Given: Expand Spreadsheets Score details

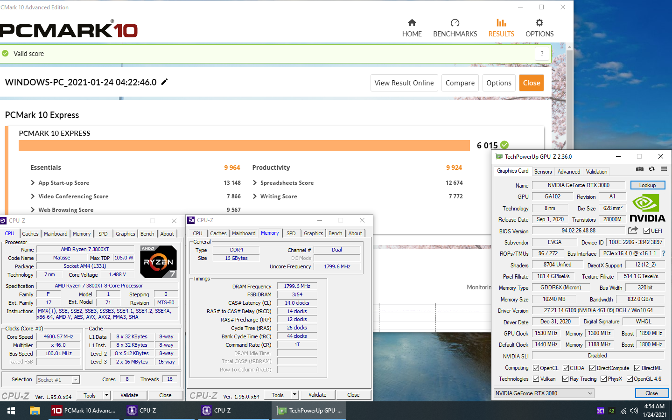Looking at the screenshot, I should 255,183.
